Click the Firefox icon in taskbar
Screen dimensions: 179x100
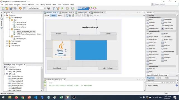pyautogui.click(x=16, y=97)
